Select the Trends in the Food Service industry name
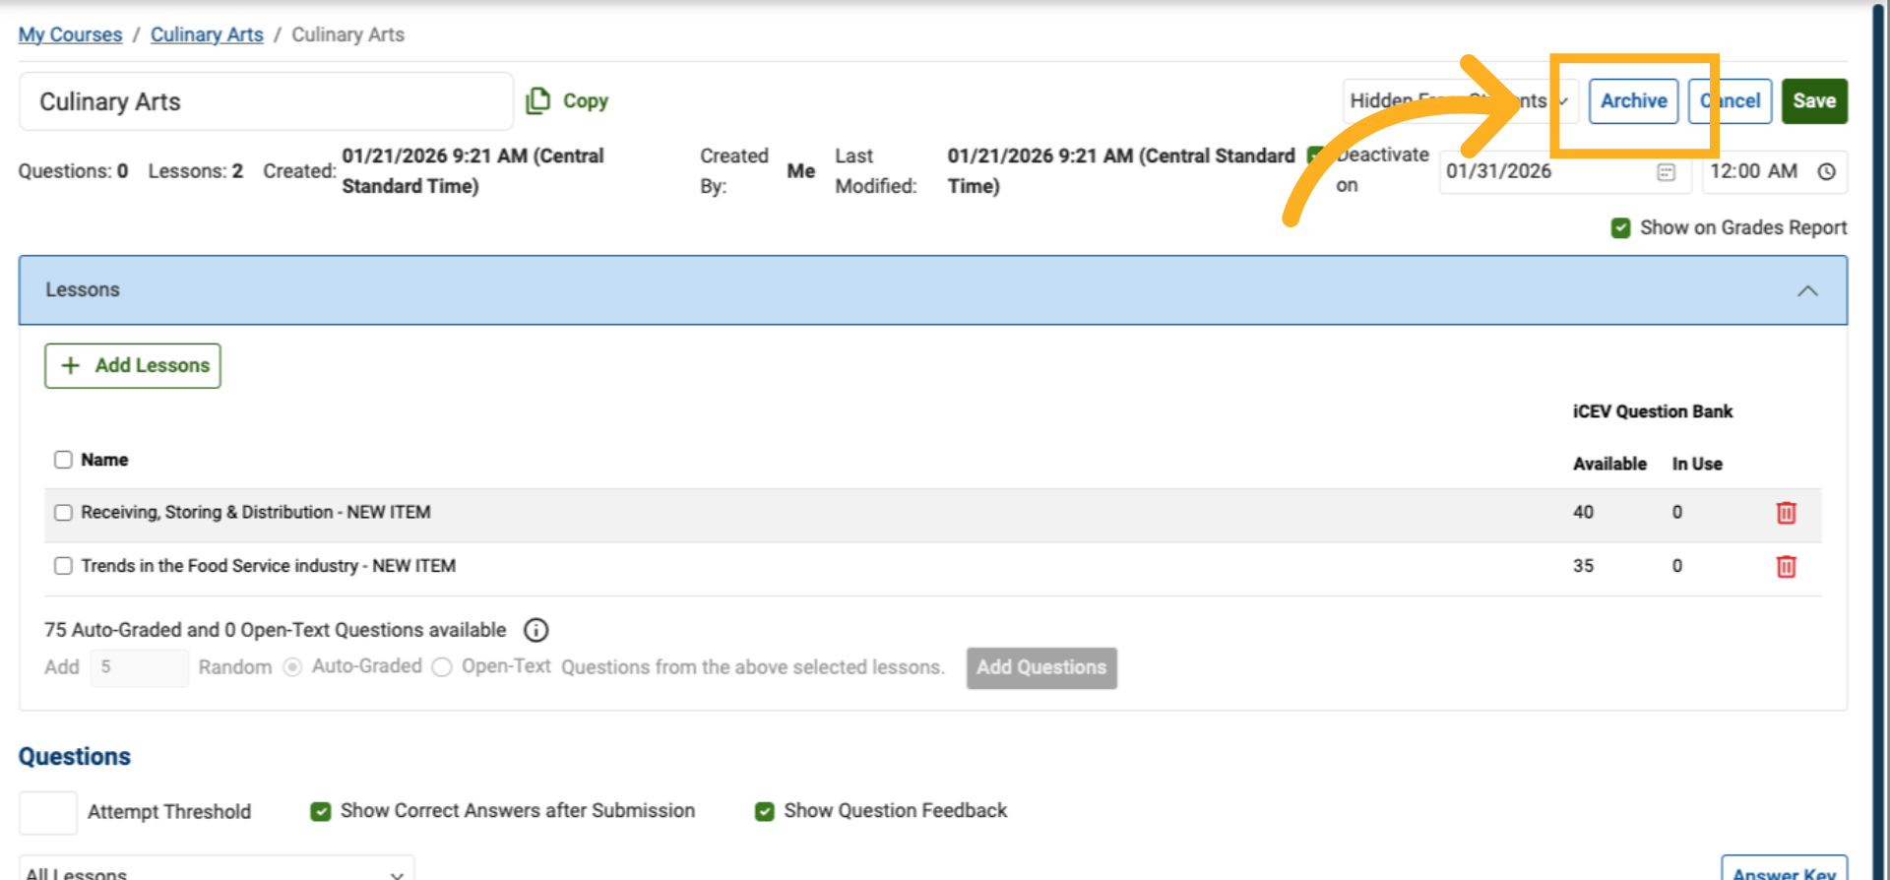This screenshot has height=880, width=1890. [268, 566]
